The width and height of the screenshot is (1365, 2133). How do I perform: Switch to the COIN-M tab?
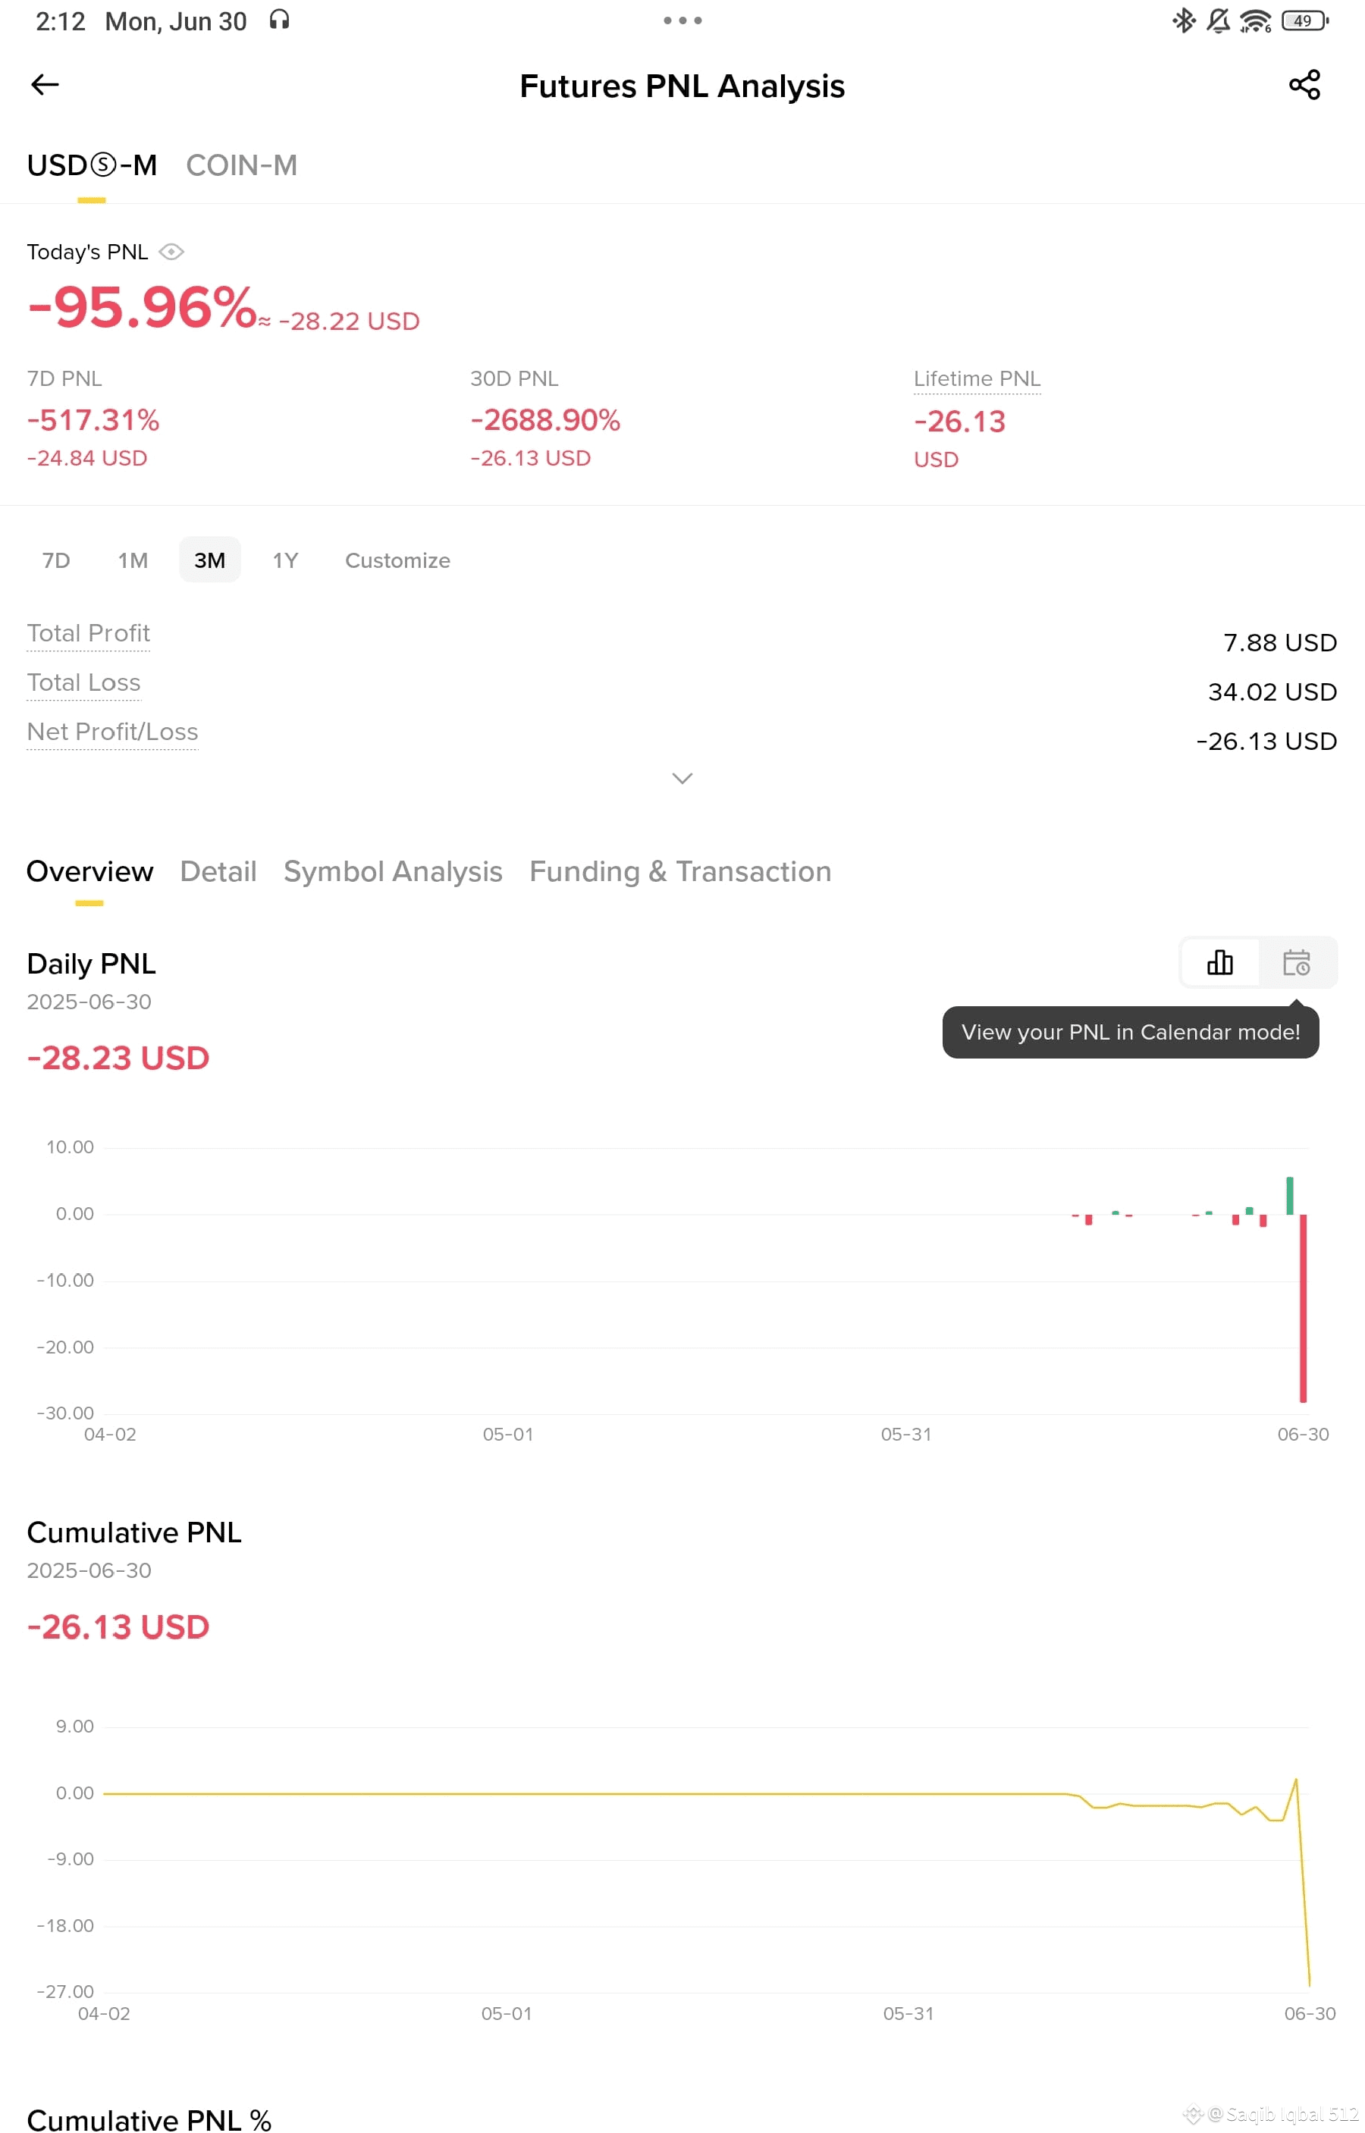coord(241,166)
